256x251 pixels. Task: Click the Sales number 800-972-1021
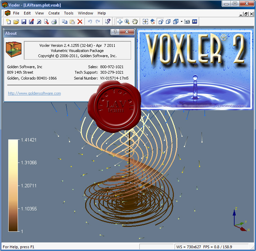pyautogui.click(x=112, y=67)
